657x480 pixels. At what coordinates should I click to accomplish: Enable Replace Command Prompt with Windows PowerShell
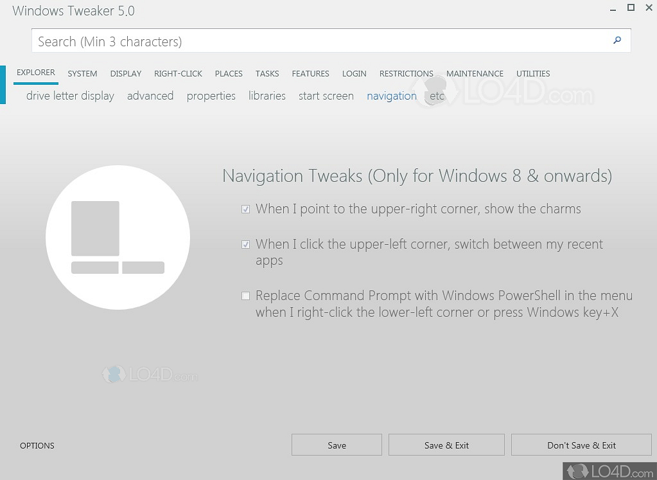pos(245,296)
